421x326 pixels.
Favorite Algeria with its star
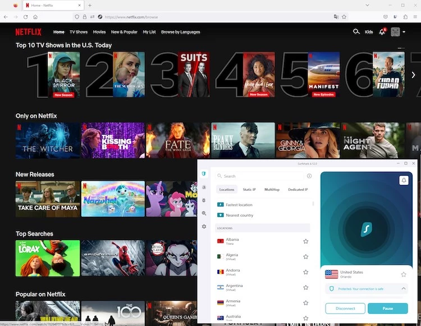pyautogui.click(x=305, y=257)
